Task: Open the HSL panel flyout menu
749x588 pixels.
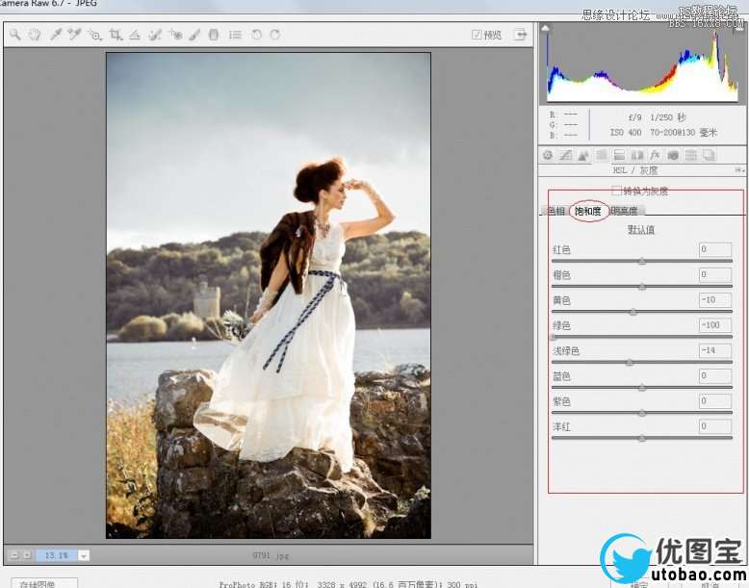Action: (738, 171)
